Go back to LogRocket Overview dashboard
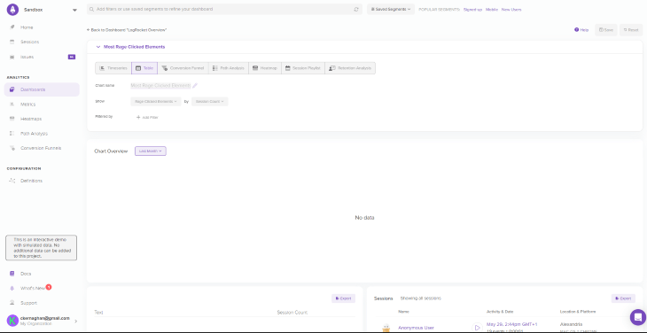This screenshot has height=333, width=647. tap(127, 30)
